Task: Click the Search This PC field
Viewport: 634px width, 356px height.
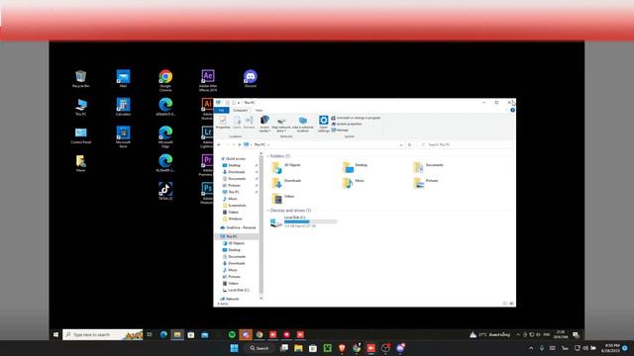Action: [x=466, y=144]
